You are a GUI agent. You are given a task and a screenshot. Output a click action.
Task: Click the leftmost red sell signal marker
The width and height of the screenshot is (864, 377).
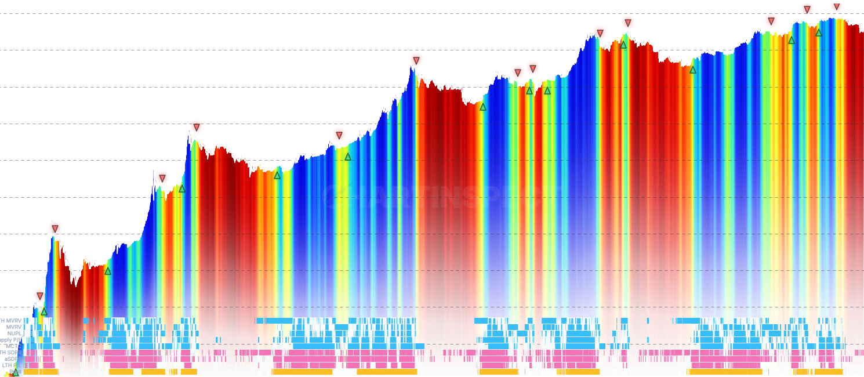(38, 295)
